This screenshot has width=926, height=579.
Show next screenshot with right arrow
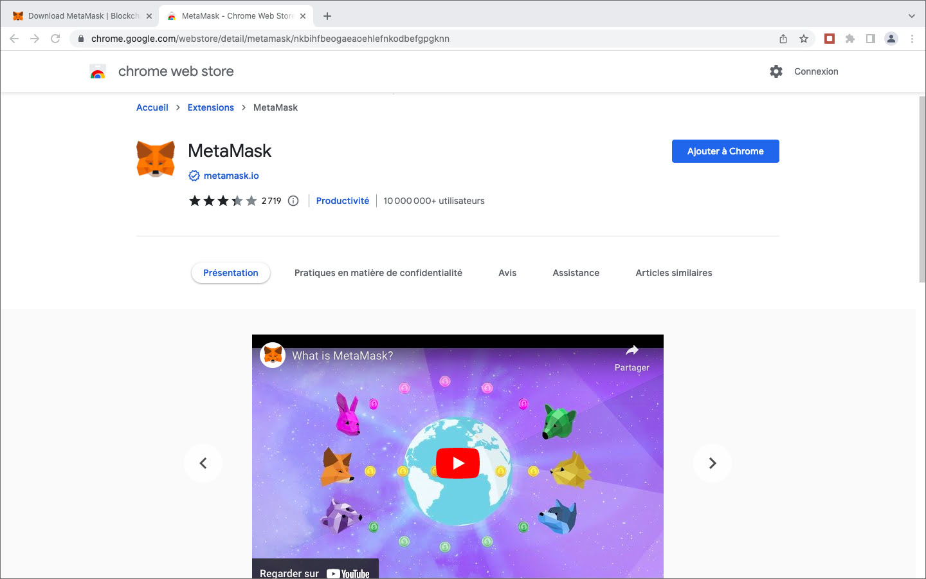712,463
